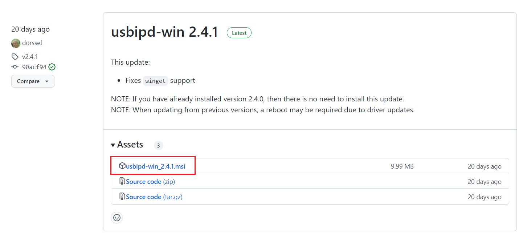This screenshot has height=238, width=519.
Task: Click the msi file's "20 days ago" timestamp
Action: 484,166
